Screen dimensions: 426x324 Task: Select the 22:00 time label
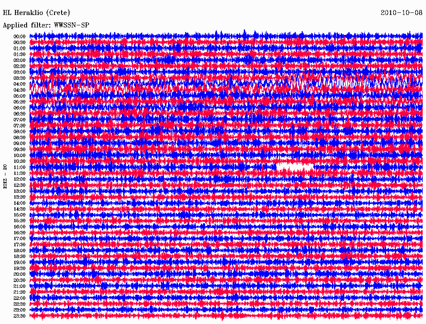point(20,298)
